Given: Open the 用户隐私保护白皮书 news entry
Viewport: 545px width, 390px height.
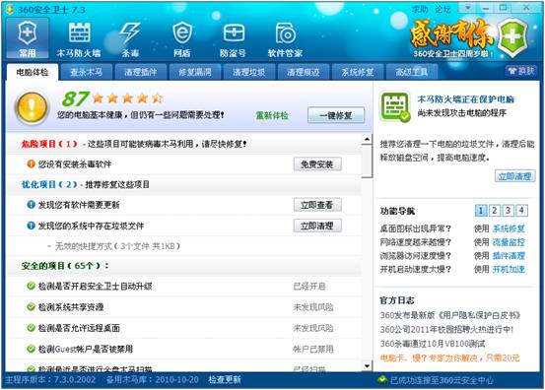Looking at the screenshot, I should pos(450,315).
